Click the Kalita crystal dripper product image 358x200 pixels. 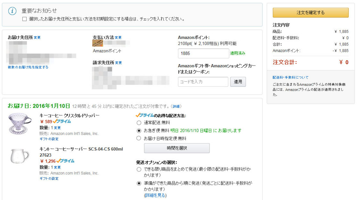[x=20, y=124]
